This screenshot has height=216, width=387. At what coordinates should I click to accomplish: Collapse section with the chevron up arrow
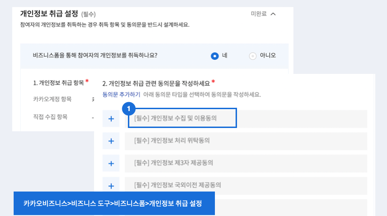[x=273, y=14]
